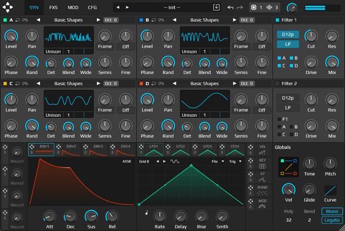Click the master volume knob in top bar

coord(292,8)
